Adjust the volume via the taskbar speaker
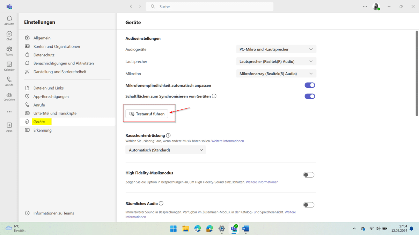The width and height of the screenshot is (419, 235). 378,229
